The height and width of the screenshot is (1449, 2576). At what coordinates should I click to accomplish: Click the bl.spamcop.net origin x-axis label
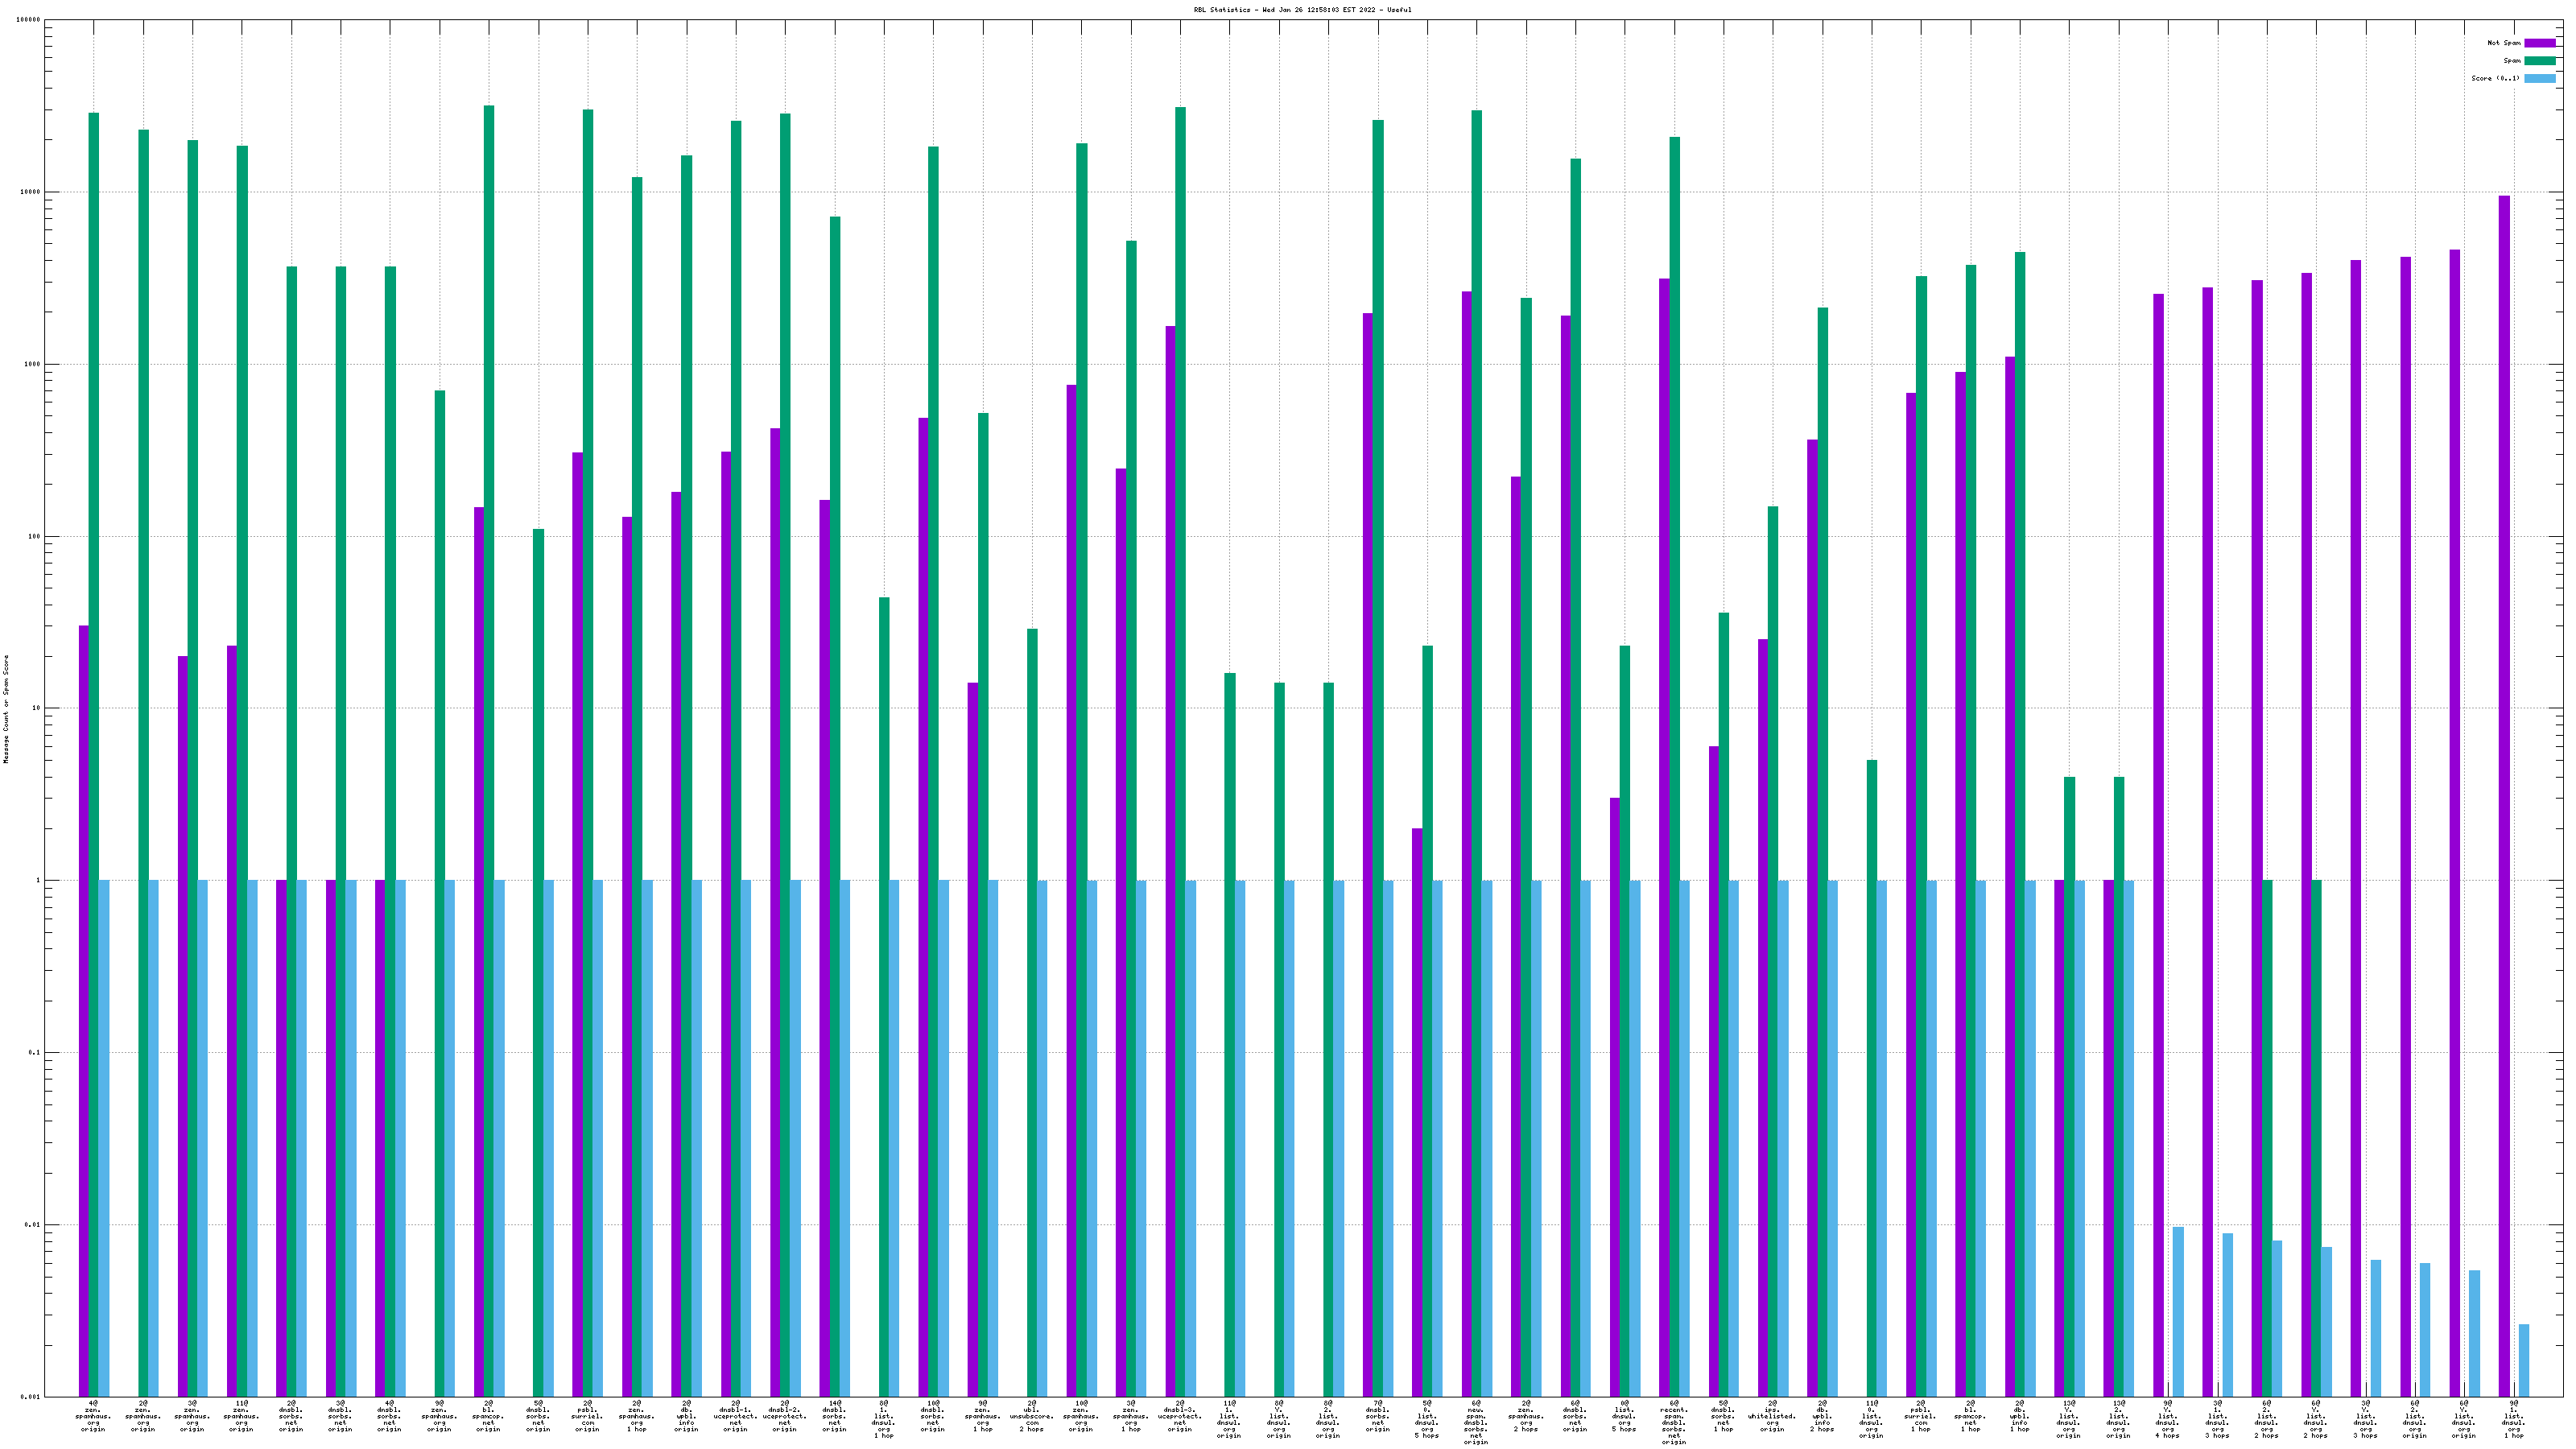point(488,1416)
